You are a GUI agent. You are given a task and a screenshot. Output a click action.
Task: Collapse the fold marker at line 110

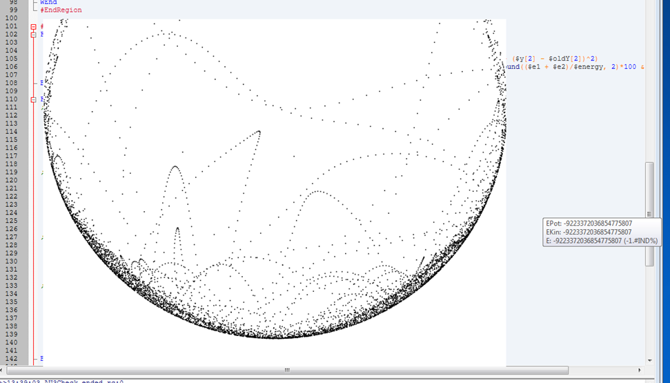pyautogui.click(x=32, y=99)
